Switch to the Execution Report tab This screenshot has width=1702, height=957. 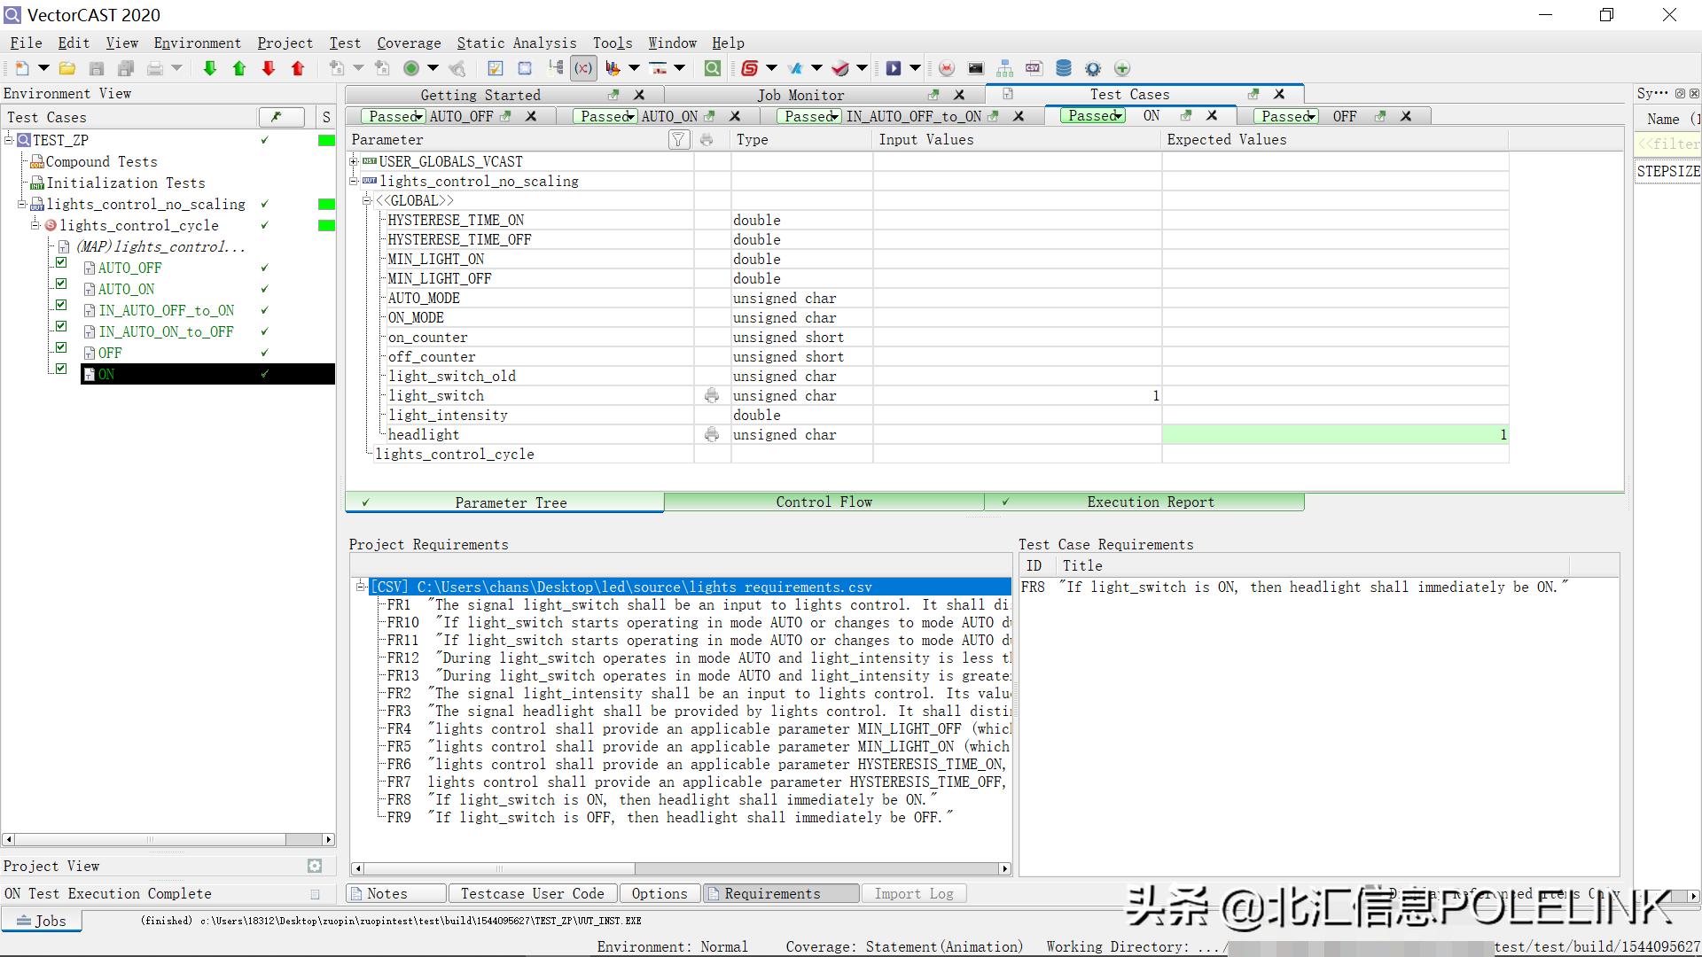1150,502
